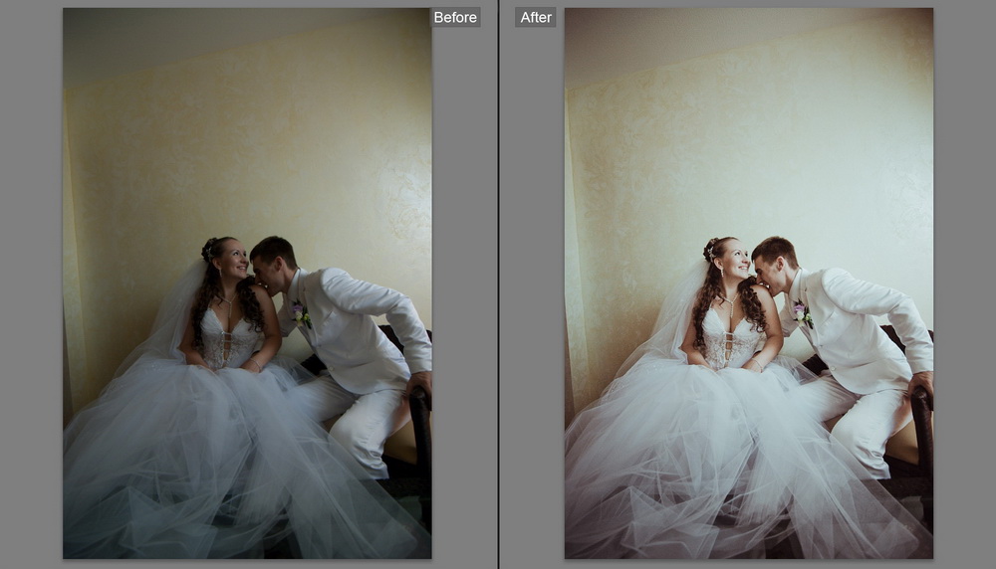Click the dark ceiling in After photo
Image resolution: width=996 pixels, height=569 pixels.
[x=697, y=35]
